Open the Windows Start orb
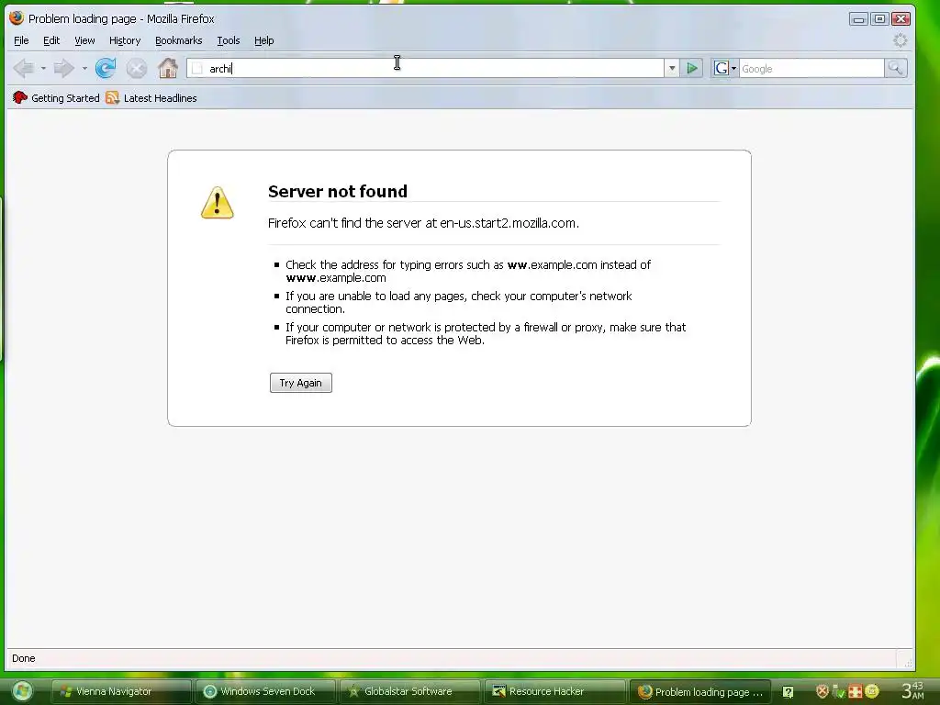Viewport: 940px width, 705px height. click(22, 691)
